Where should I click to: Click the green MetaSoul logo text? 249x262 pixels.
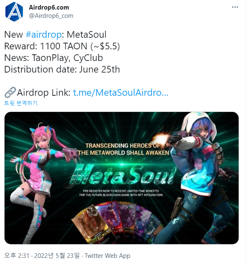coord(123,174)
